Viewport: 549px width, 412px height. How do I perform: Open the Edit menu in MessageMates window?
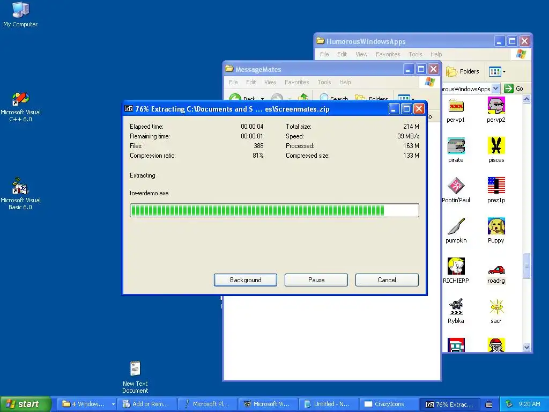click(251, 82)
